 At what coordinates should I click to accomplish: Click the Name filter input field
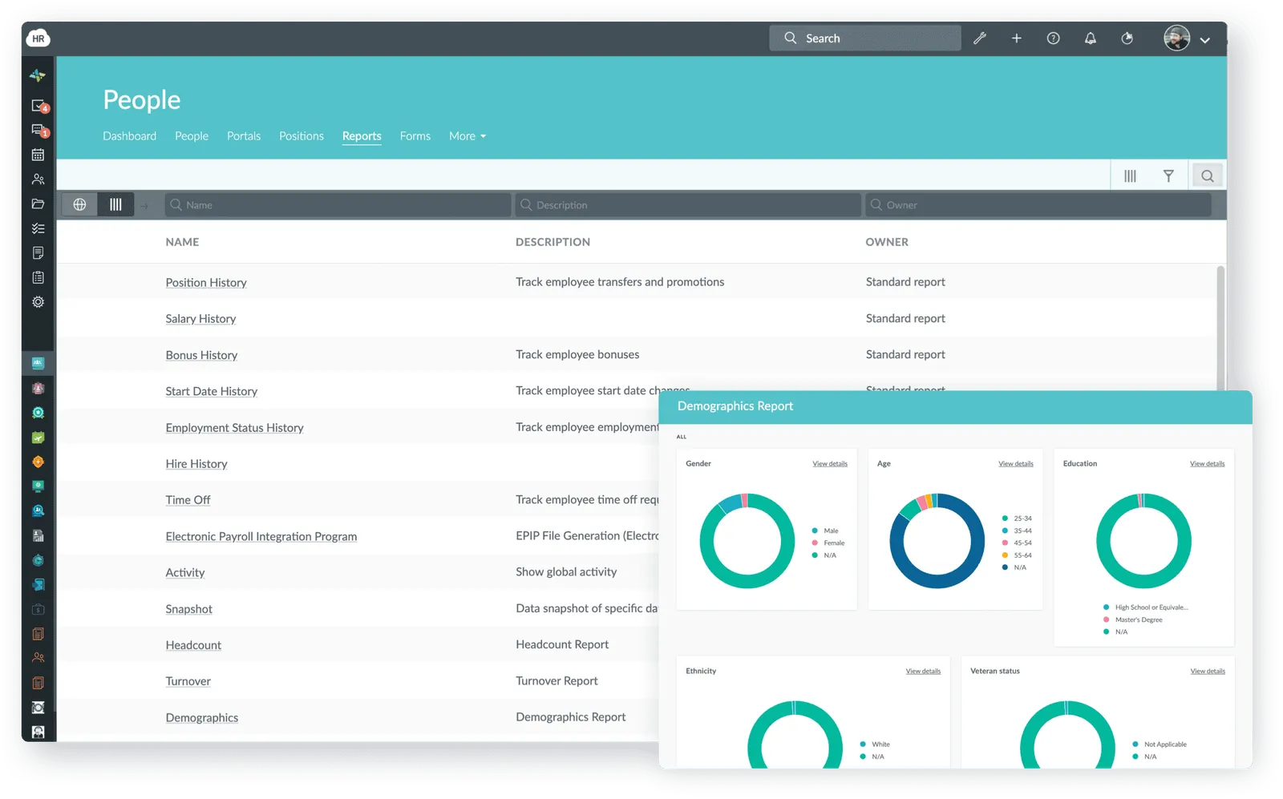click(x=338, y=204)
